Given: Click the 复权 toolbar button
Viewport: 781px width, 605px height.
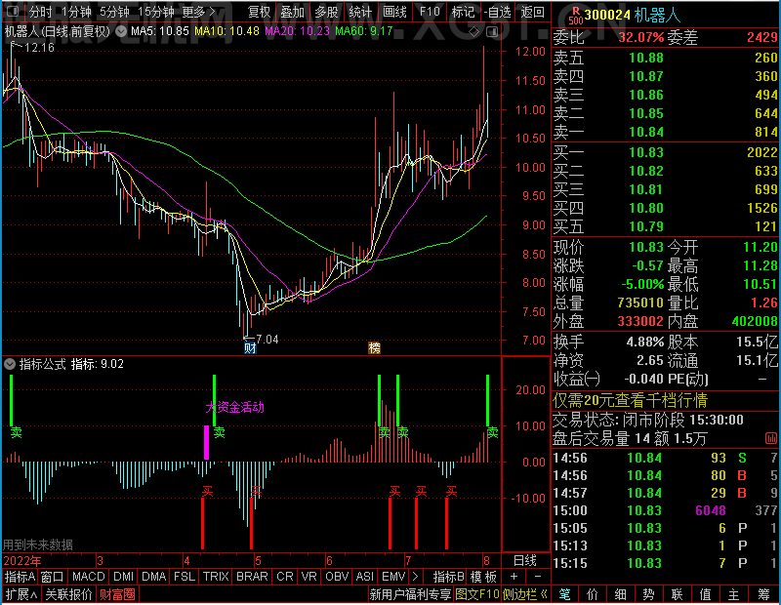Looking at the screenshot, I should click(259, 12).
